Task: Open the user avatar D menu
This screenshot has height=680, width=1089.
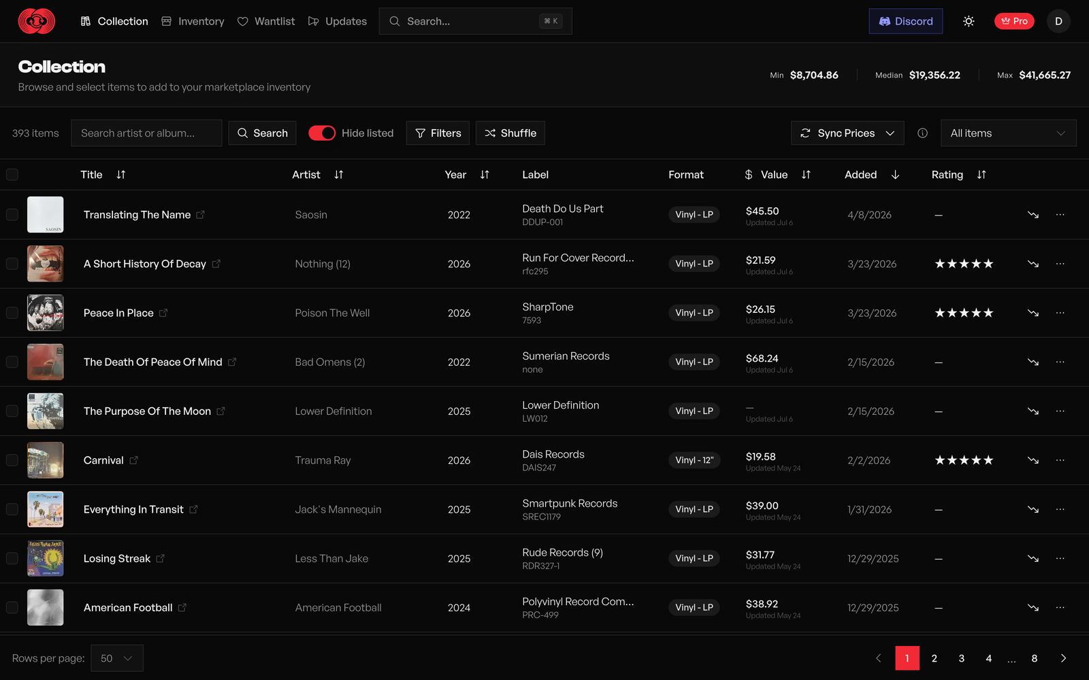Action: 1058,21
